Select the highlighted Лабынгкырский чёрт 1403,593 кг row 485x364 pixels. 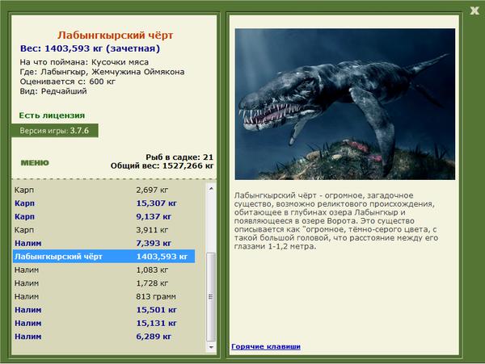(x=104, y=256)
